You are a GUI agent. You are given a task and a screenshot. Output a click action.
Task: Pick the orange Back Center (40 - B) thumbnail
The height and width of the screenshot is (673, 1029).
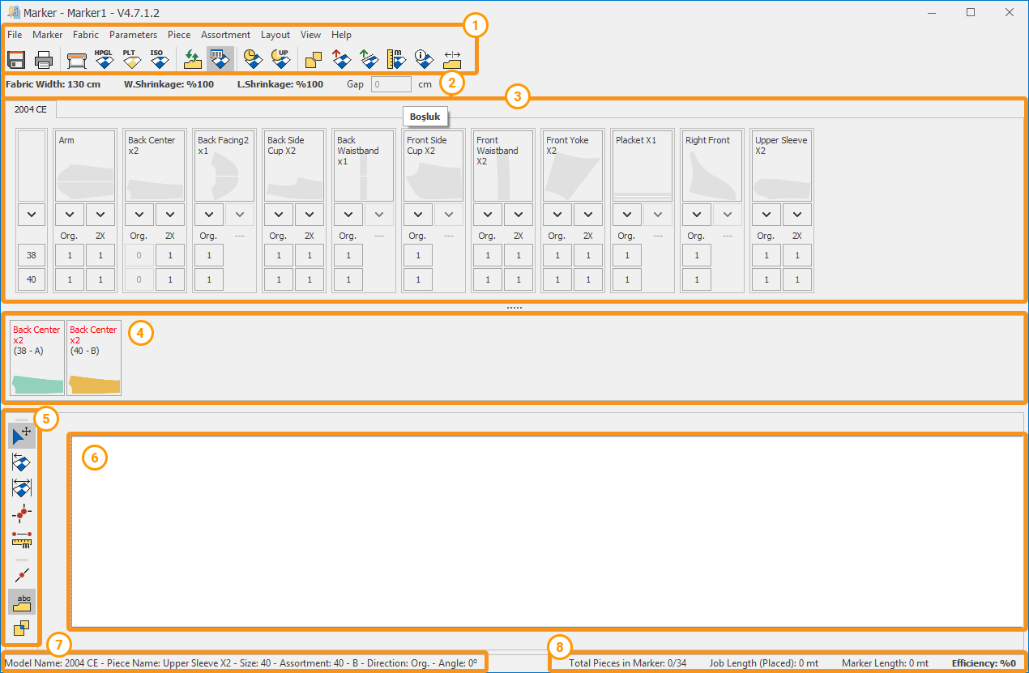94,358
